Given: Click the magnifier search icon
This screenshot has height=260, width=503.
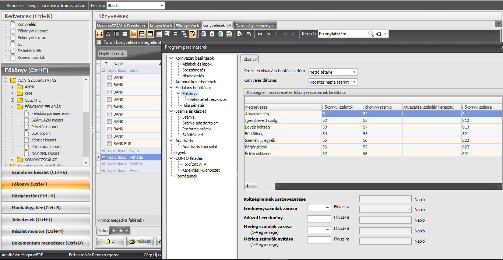Looking at the screenshot, I should point(371,34).
